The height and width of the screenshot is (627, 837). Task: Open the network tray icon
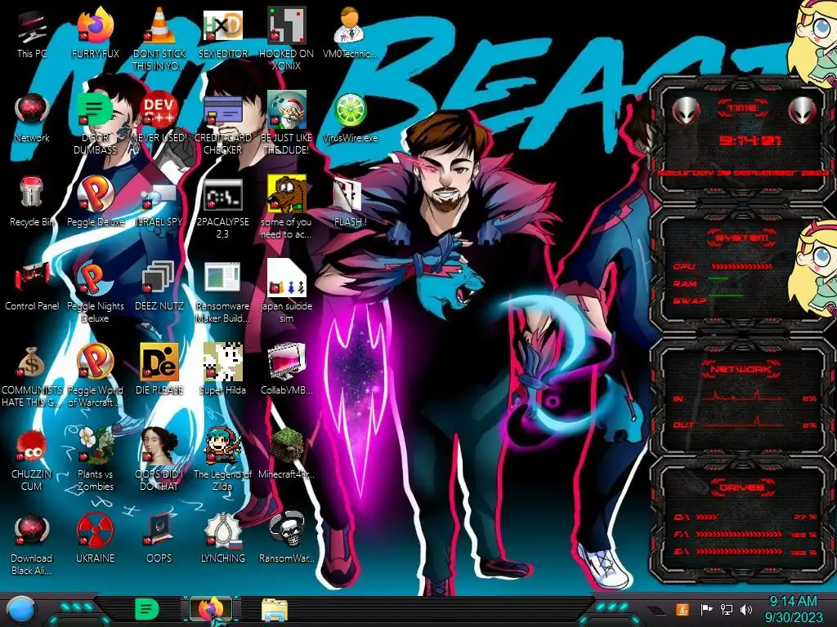pyautogui.click(x=727, y=609)
